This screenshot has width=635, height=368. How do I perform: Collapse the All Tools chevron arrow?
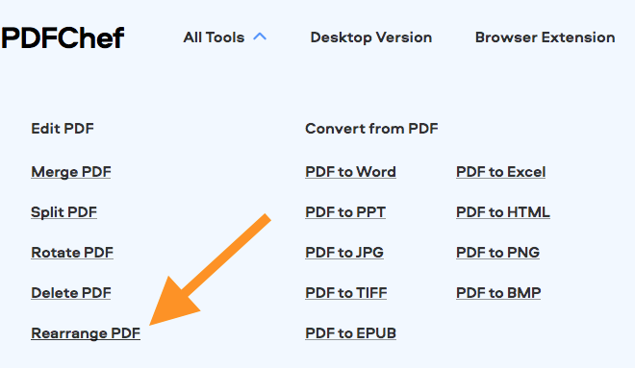[260, 37]
